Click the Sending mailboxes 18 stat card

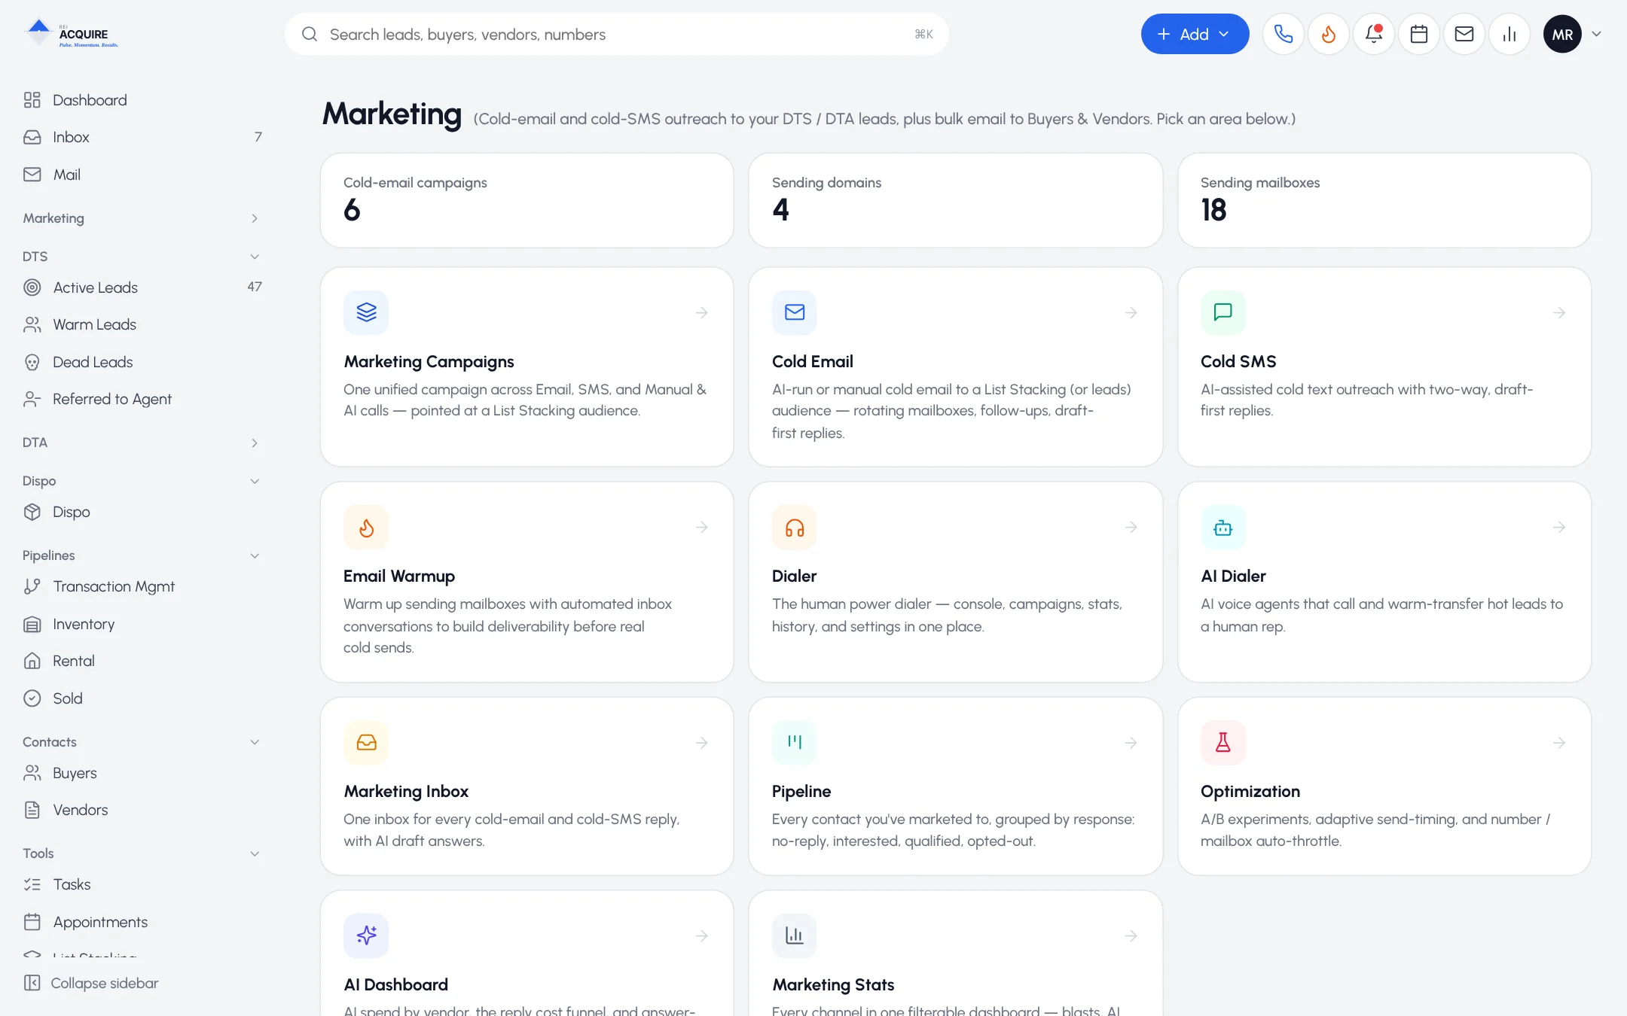pos(1384,200)
